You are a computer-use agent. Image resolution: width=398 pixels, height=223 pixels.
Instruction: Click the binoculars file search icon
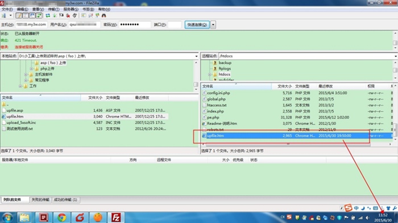pyautogui.click(x=104, y=16)
